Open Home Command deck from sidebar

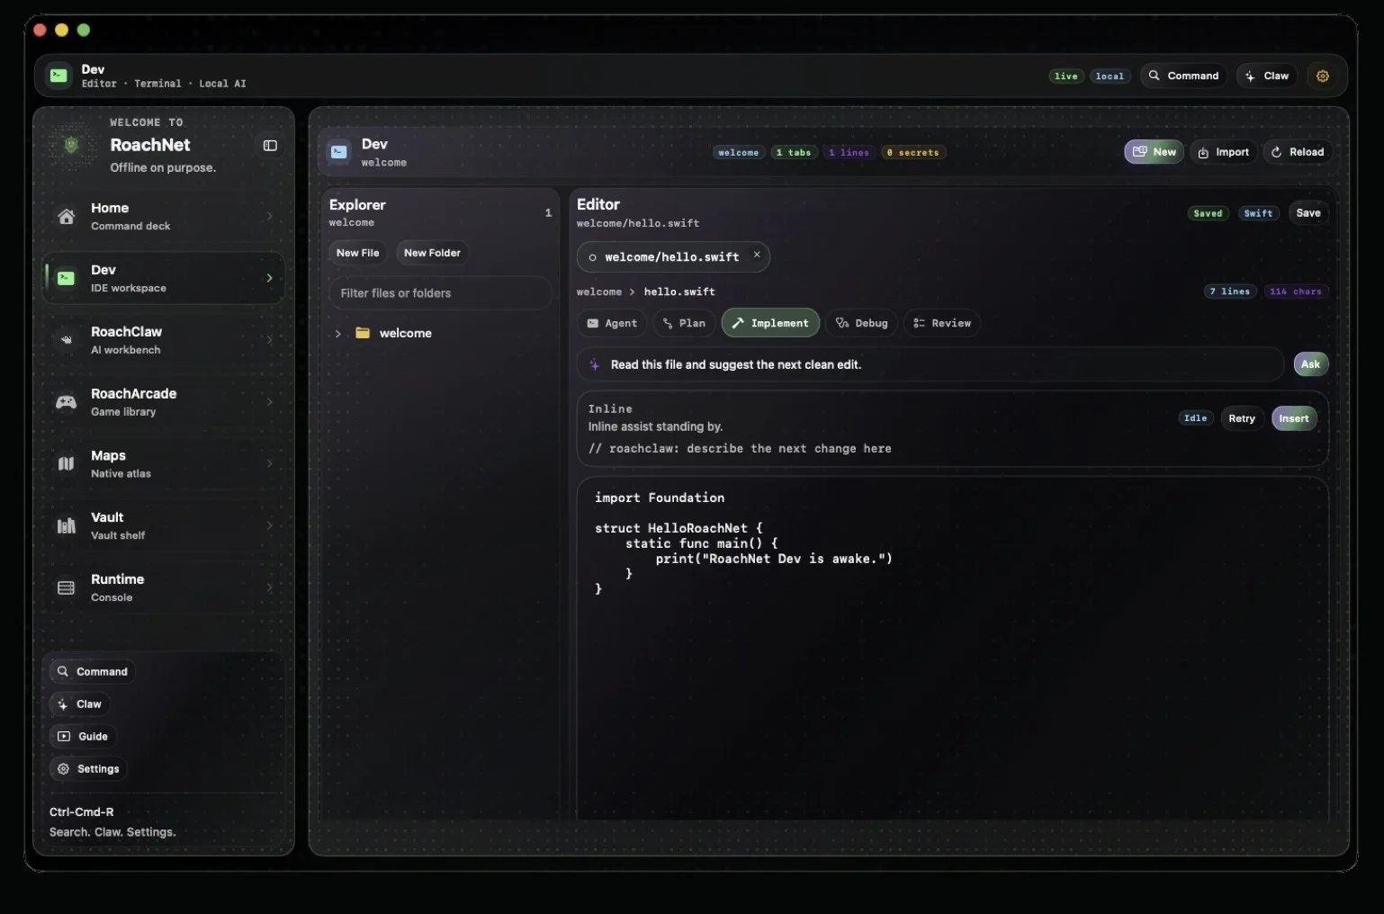164,216
